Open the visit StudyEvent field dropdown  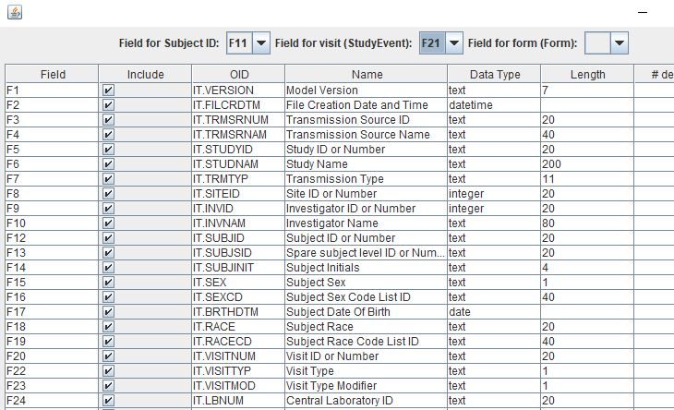tap(453, 42)
